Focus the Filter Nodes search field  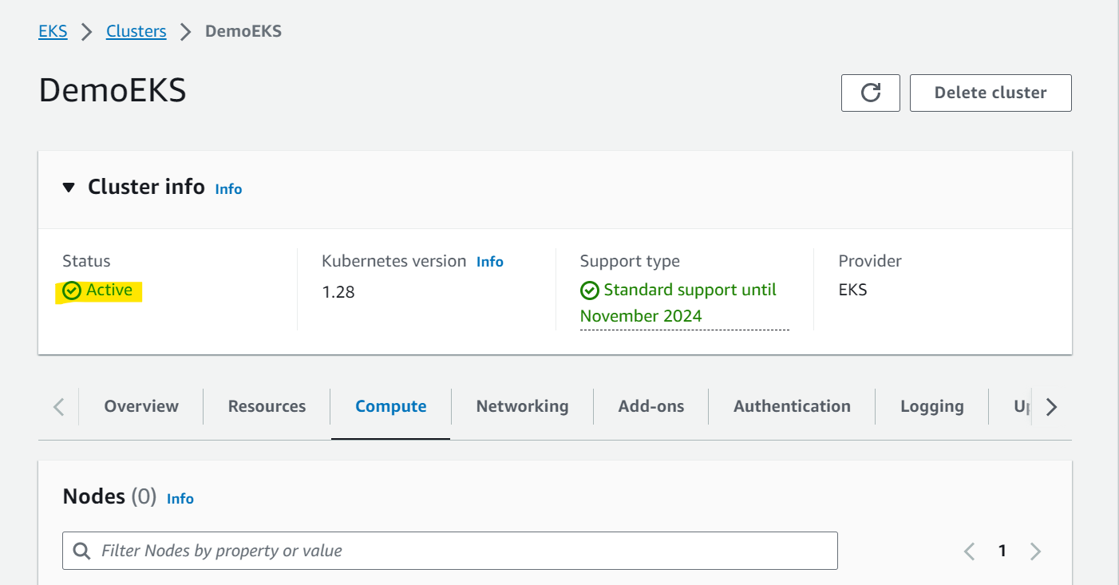pos(450,551)
